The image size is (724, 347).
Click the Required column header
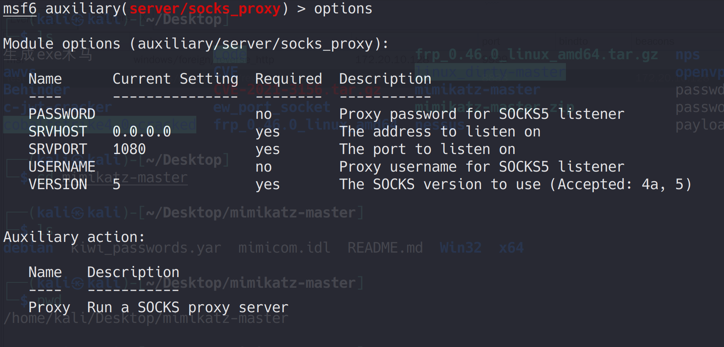click(288, 79)
